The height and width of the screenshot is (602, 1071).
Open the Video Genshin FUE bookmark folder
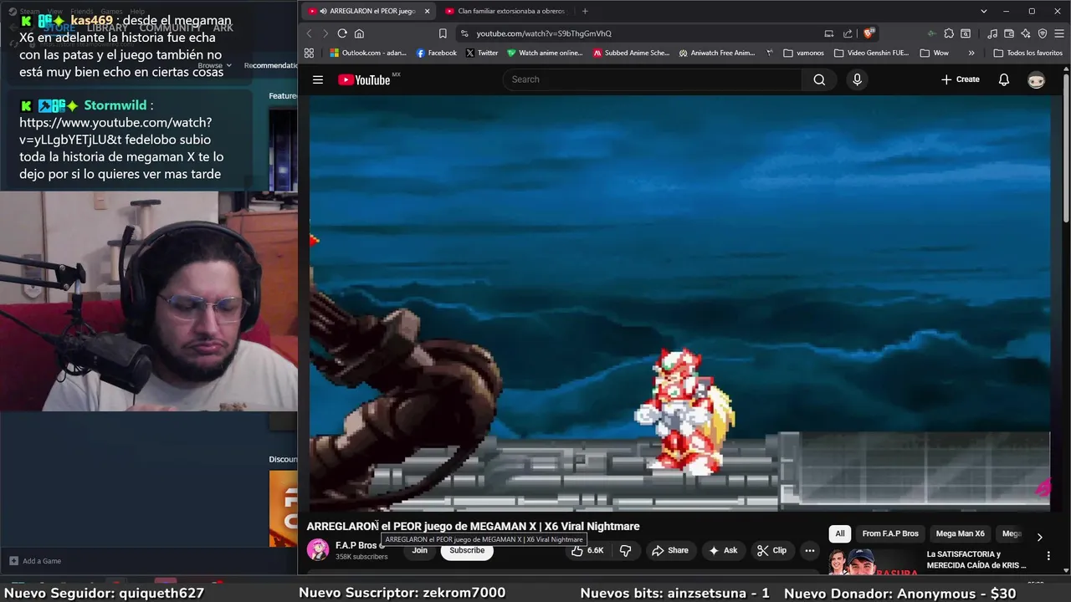click(x=872, y=53)
